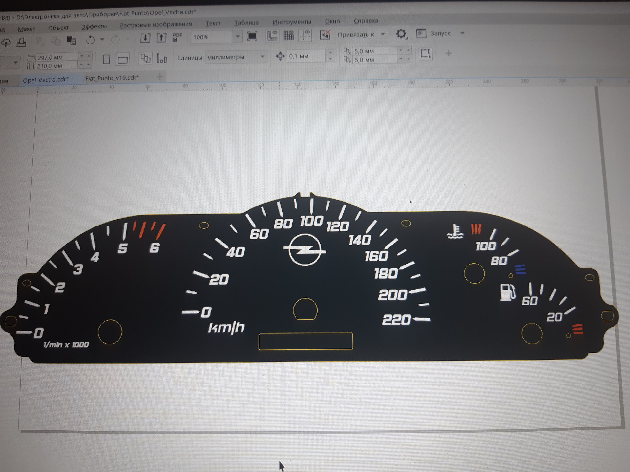Open the Макет menu
This screenshot has height=472, width=630.
tap(26, 29)
